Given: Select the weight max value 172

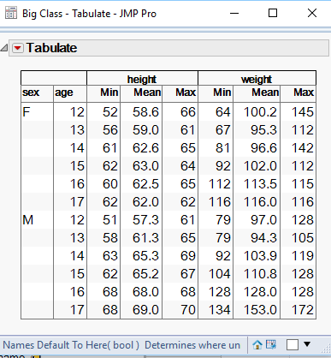Looking at the screenshot, I should [x=303, y=310].
